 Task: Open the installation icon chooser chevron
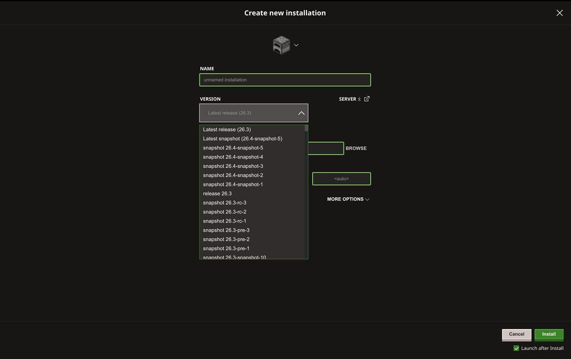click(296, 45)
